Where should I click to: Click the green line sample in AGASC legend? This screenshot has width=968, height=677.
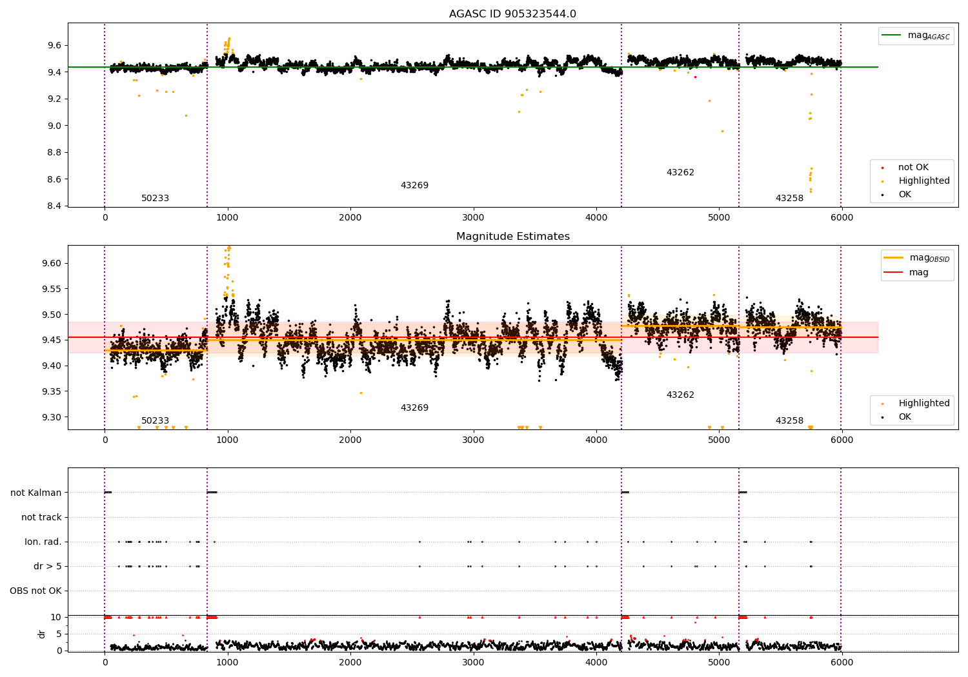892,35
